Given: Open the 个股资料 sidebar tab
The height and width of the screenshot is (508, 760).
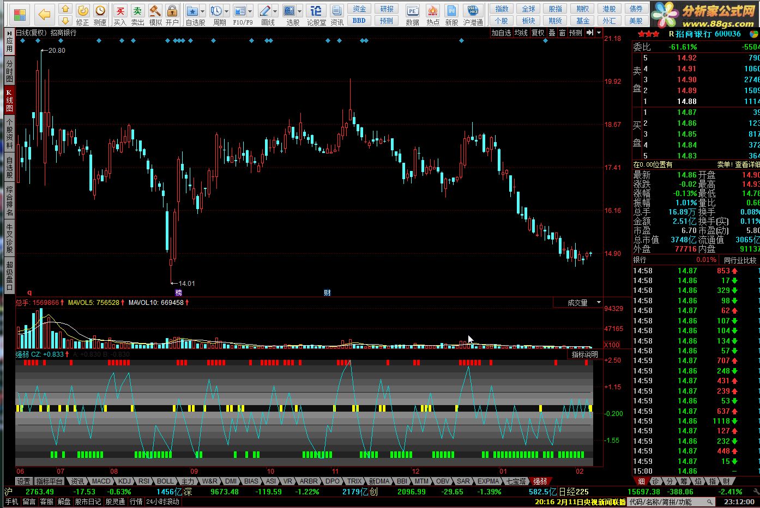Looking at the screenshot, I should pyautogui.click(x=9, y=134).
